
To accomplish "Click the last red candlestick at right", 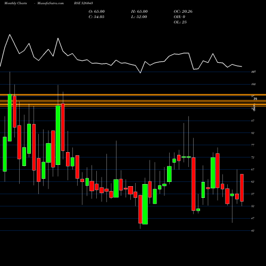I will pyautogui.click(x=242, y=188).
